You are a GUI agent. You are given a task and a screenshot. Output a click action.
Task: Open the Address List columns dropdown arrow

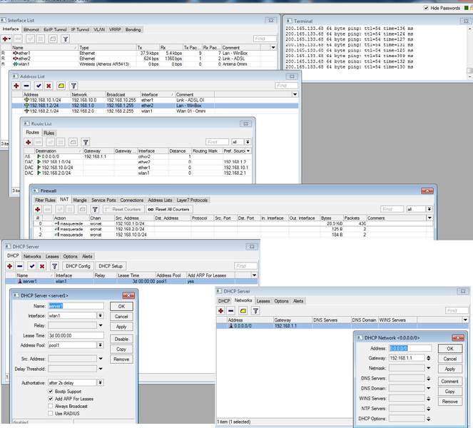click(x=295, y=94)
